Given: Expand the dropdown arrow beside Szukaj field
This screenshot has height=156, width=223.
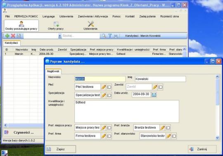Looking at the screenshot, I should (x=60, y=36).
